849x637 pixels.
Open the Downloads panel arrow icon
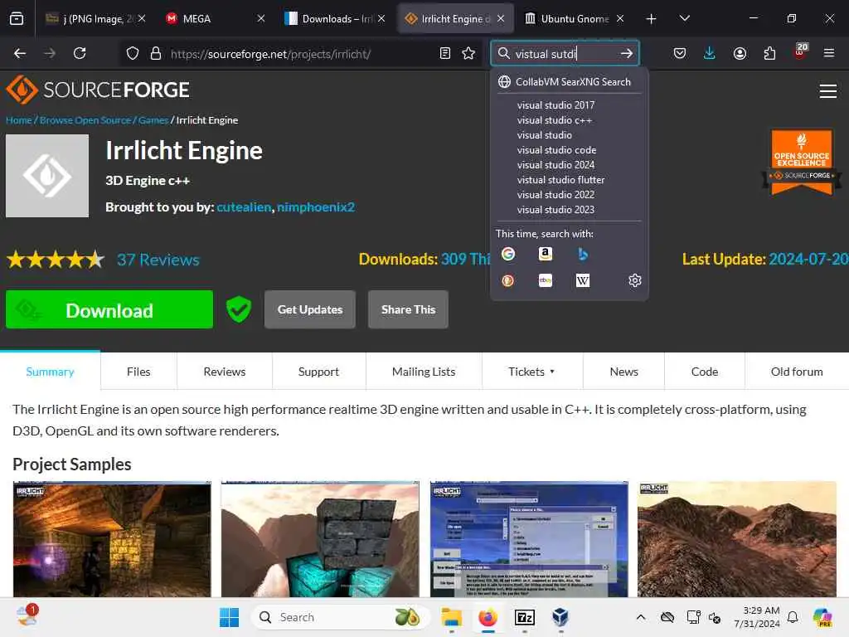tap(710, 53)
